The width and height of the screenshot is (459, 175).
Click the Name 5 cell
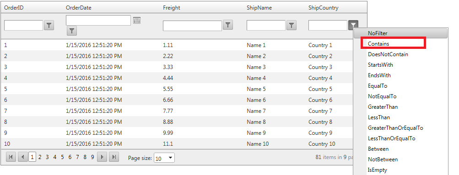pos(256,89)
